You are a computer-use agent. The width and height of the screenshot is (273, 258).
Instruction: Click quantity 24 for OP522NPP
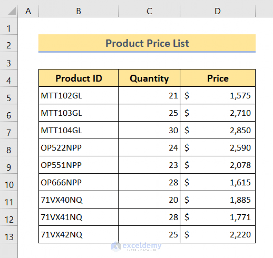[x=149, y=147]
